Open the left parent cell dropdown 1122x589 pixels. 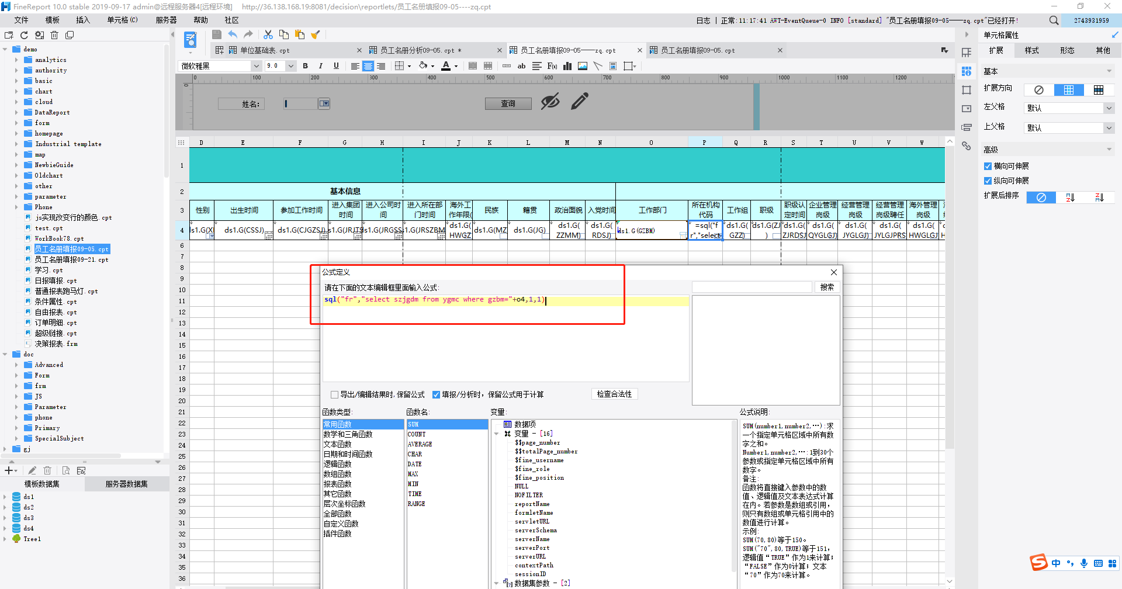point(1109,108)
